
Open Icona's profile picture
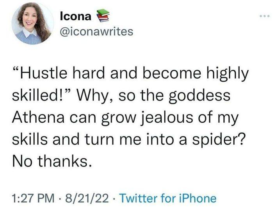pos(32,24)
